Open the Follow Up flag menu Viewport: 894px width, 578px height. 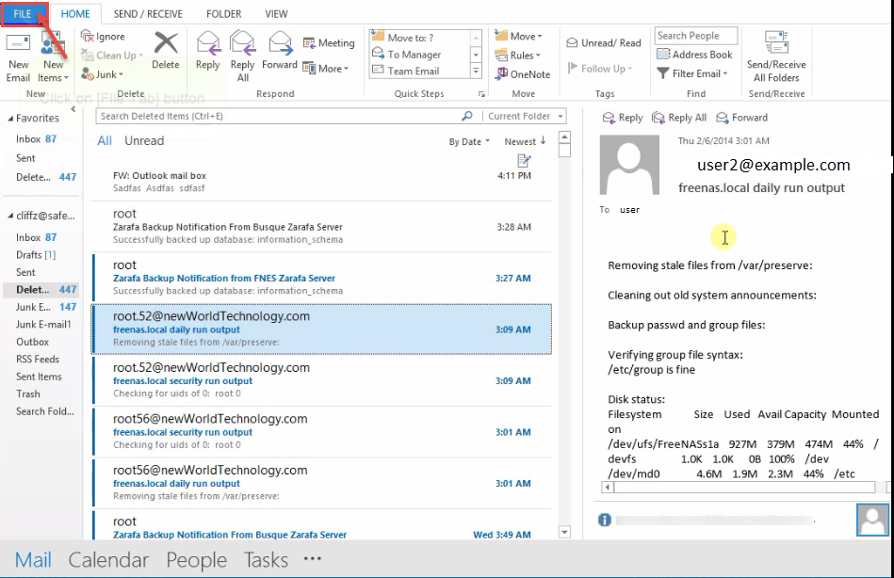[x=600, y=69]
